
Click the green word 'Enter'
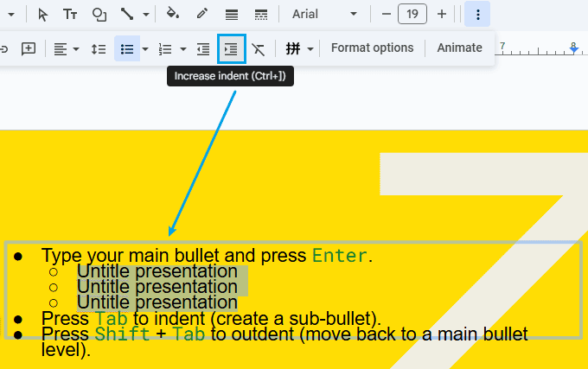tap(340, 256)
